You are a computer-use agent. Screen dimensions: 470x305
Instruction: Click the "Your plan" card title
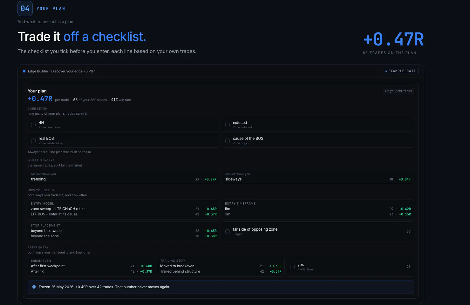point(37,91)
